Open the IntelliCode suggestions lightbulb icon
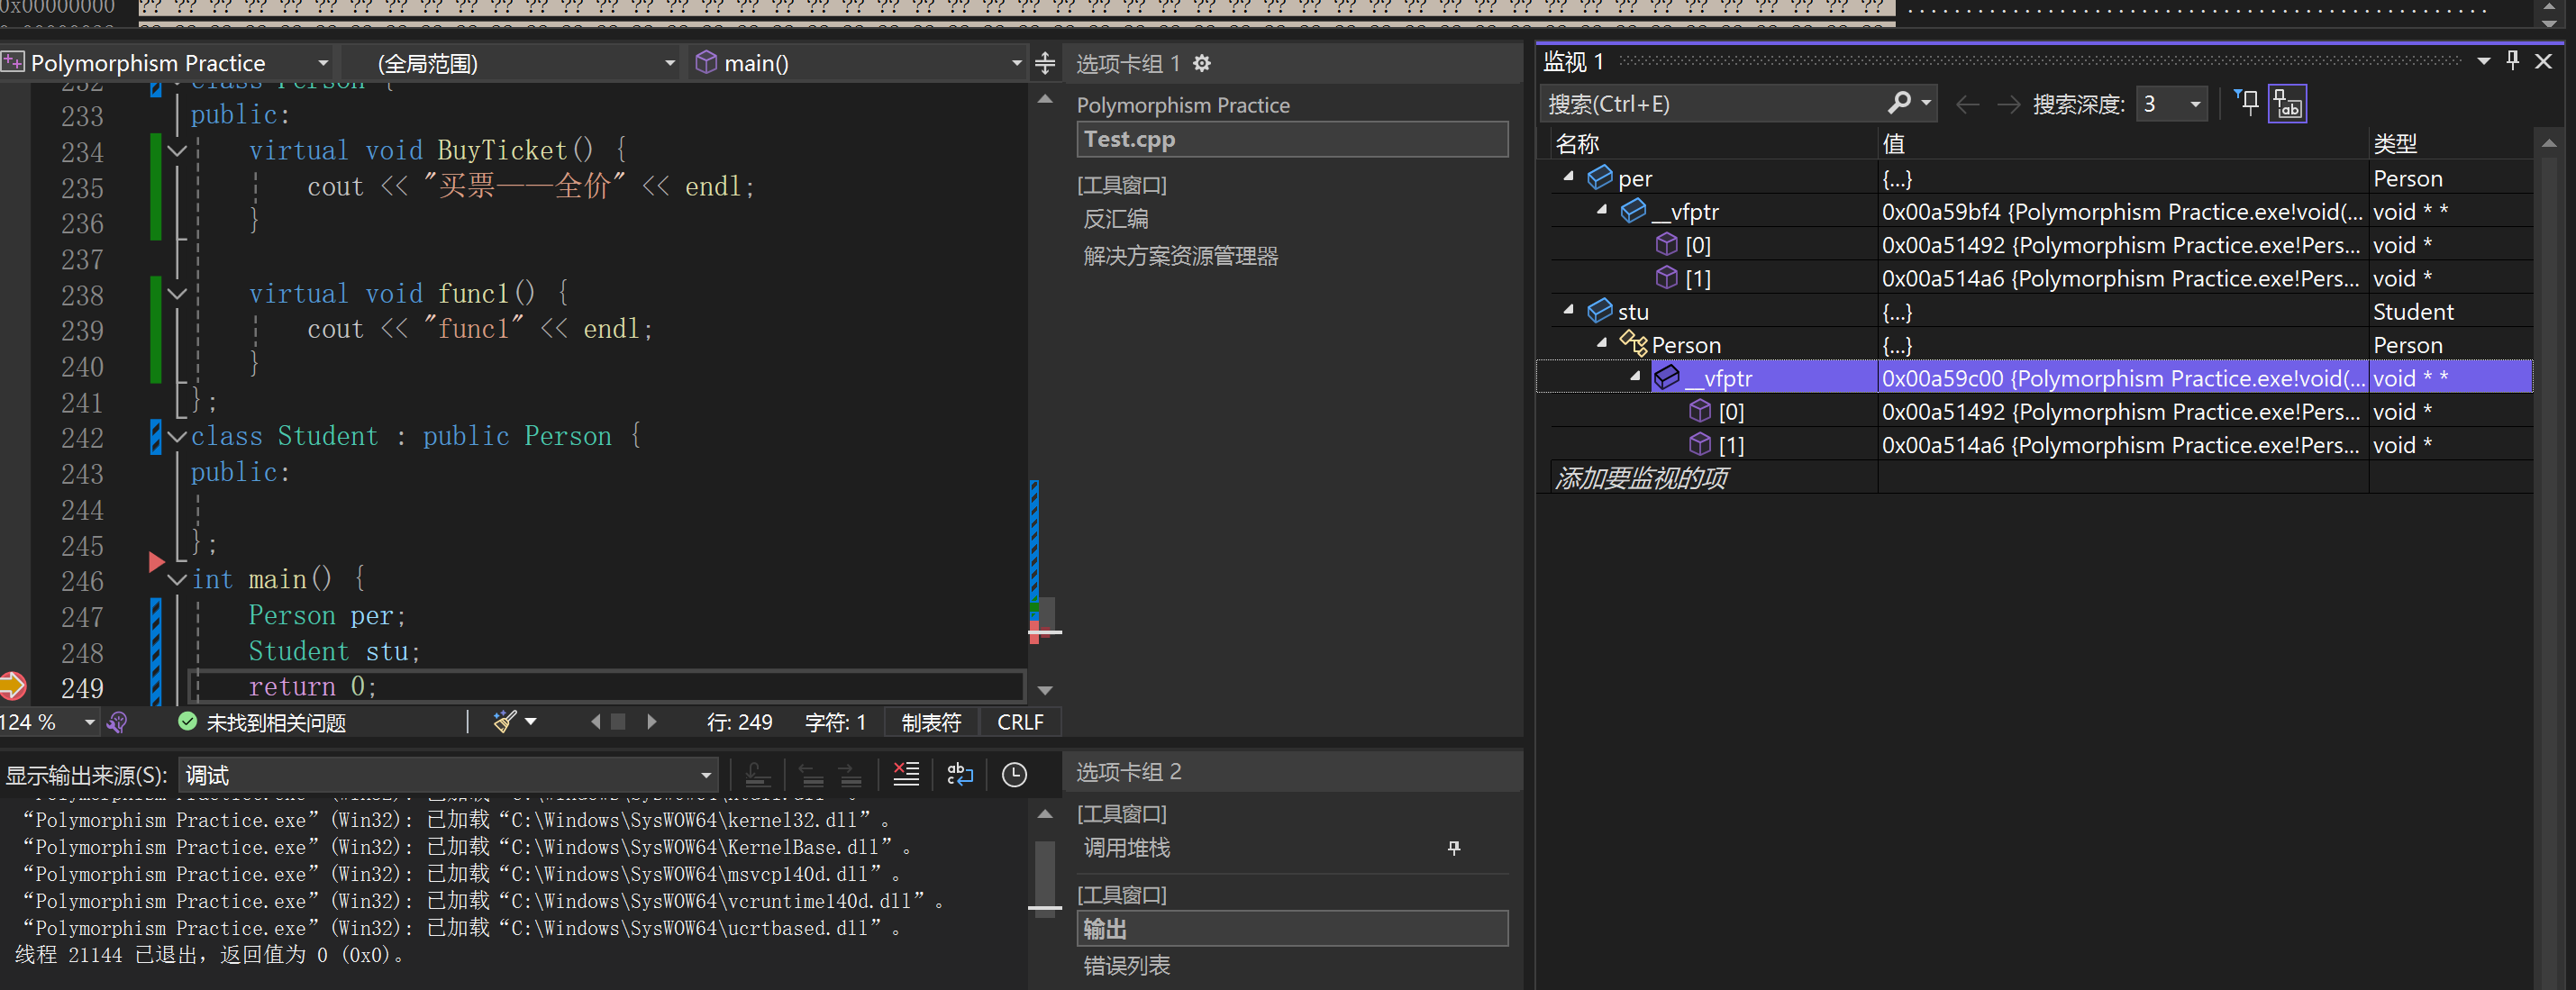The image size is (2576, 990). pos(117,722)
